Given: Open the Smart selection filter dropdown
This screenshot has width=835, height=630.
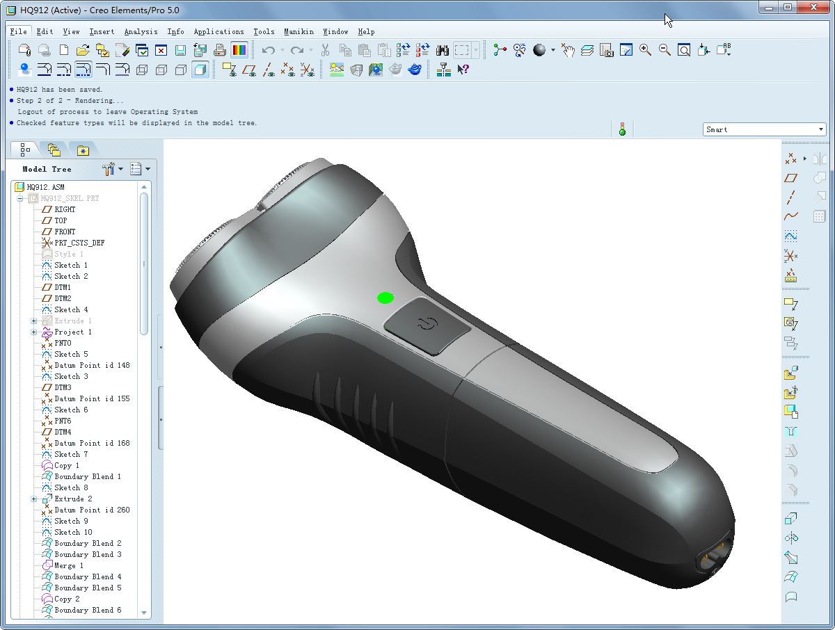Looking at the screenshot, I should [763, 129].
